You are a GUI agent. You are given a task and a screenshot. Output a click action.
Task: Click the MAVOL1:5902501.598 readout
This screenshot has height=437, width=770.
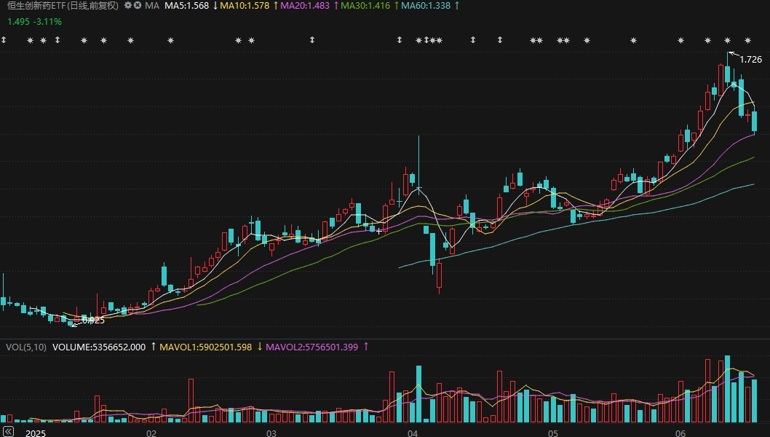click(x=206, y=347)
